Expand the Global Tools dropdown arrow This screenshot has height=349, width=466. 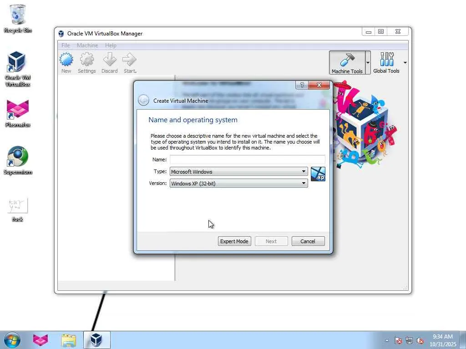[405, 63]
